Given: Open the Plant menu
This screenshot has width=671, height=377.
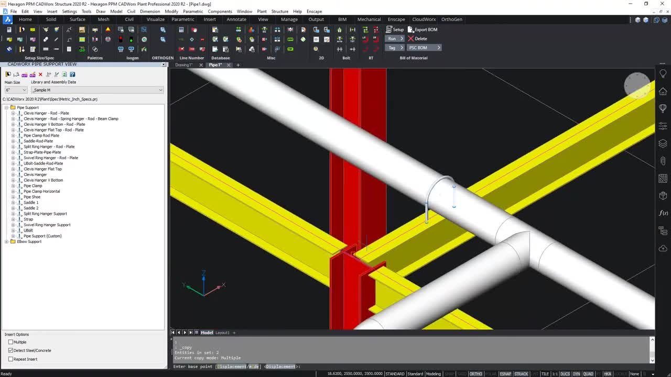Looking at the screenshot, I should [x=262, y=11].
